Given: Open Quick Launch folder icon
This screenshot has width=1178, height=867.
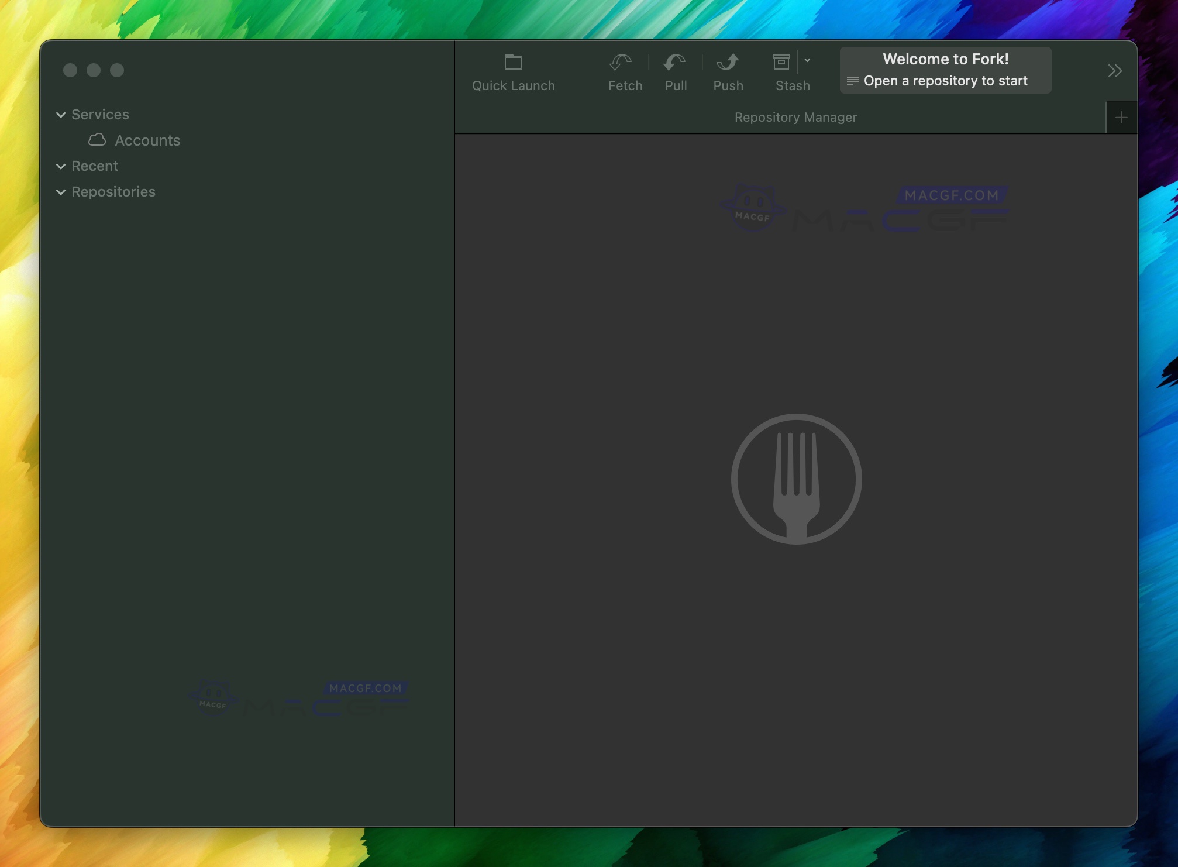Looking at the screenshot, I should 513,62.
